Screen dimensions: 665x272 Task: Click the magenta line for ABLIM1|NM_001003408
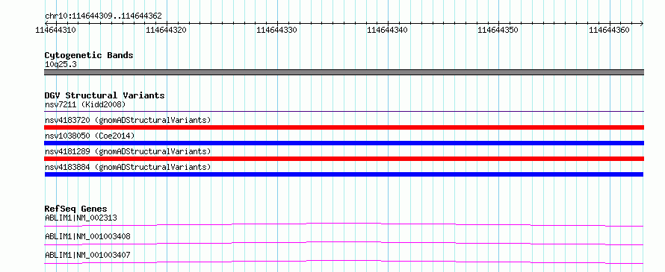344,243
